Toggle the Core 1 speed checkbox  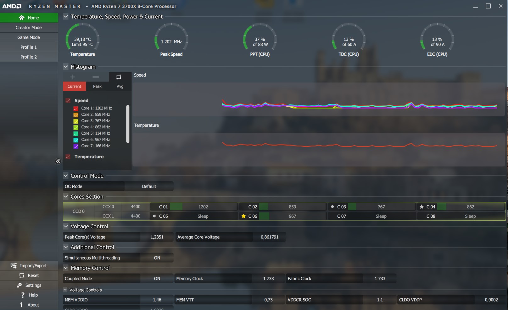pyautogui.click(x=76, y=109)
